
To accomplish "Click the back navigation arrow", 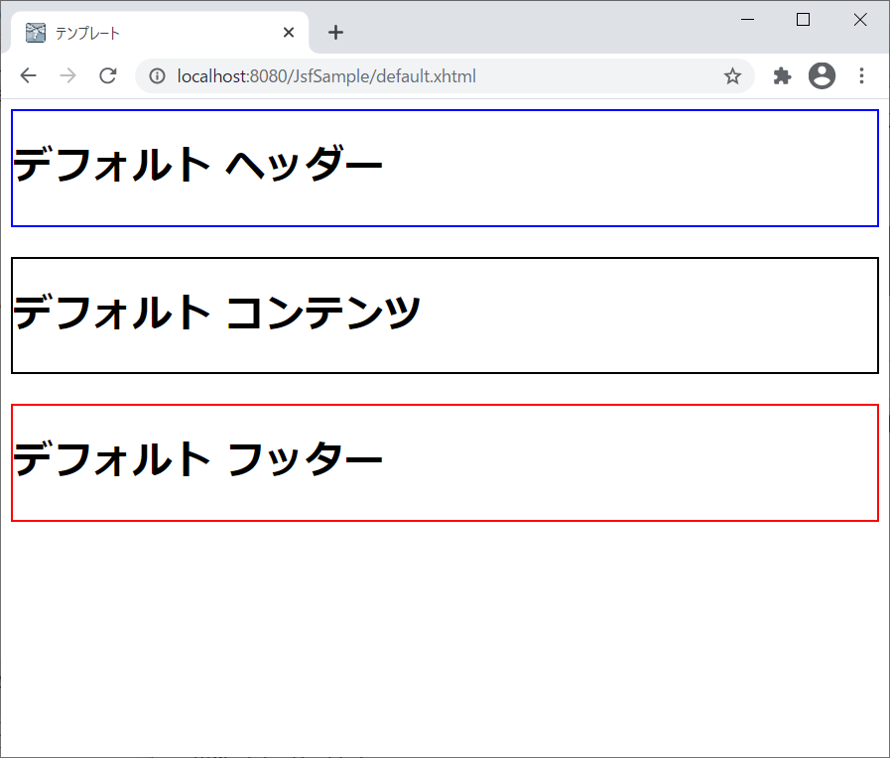I will [28, 75].
